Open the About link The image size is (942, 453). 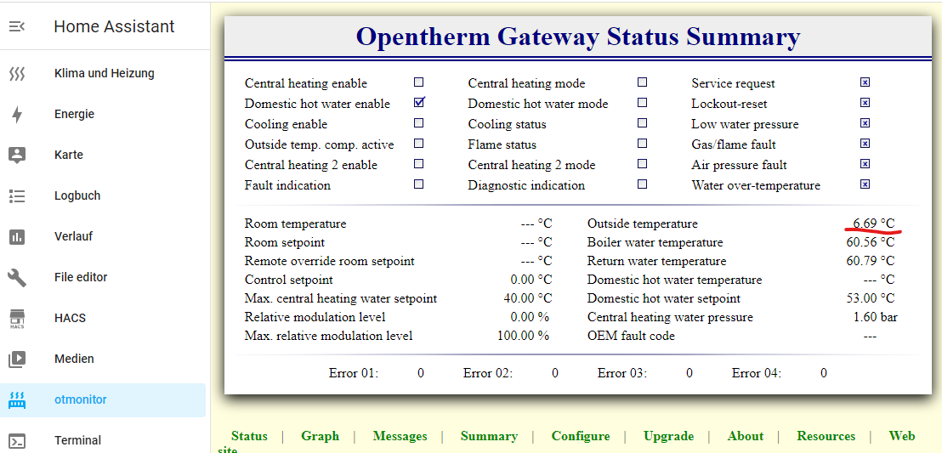(746, 436)
